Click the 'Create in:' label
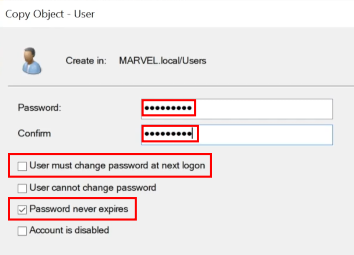Viewport: 354px width, 255px height. [x=86, y=61]
